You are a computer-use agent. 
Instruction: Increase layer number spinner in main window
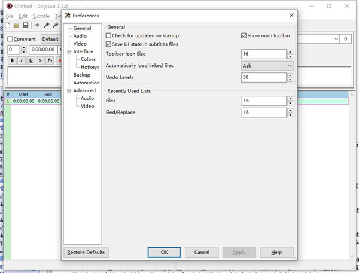(x=23, y=47)
